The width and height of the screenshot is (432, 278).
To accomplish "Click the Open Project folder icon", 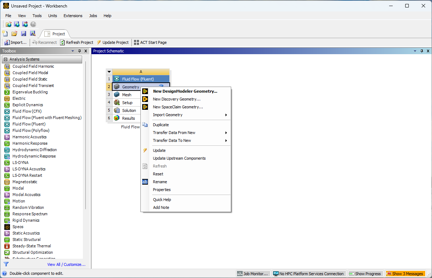I will pos(14,34).
